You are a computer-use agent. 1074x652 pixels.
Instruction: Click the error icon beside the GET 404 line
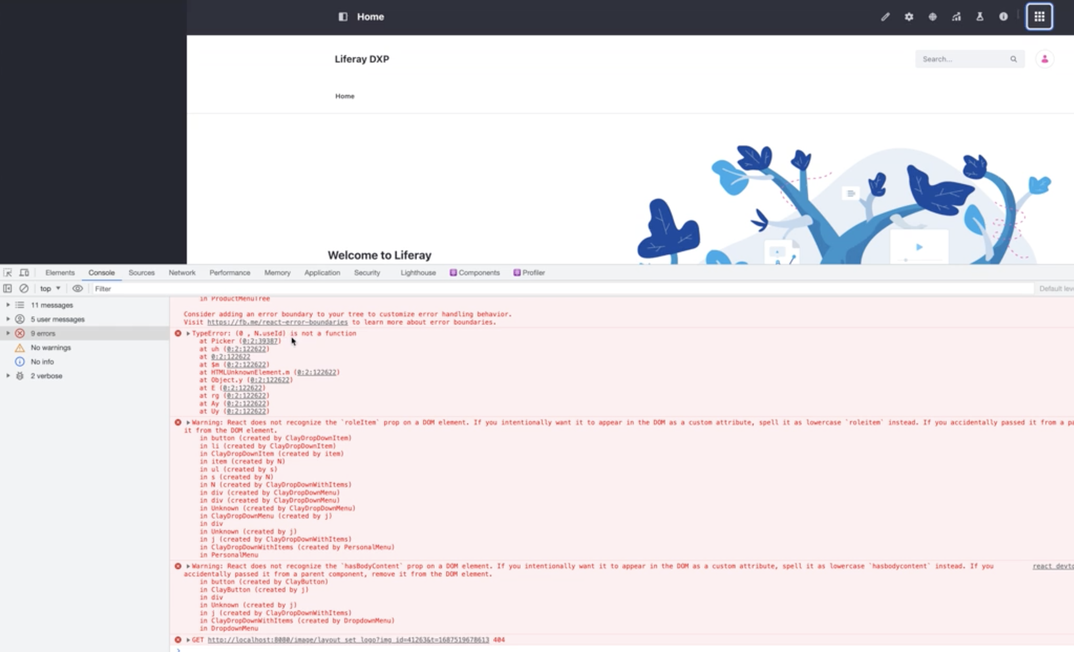pos(178,640)
